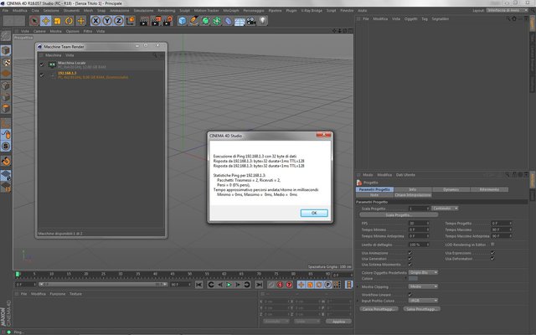
Task: Expand the sRGB input color profile dropdown
Action: [x=423, y=301]
